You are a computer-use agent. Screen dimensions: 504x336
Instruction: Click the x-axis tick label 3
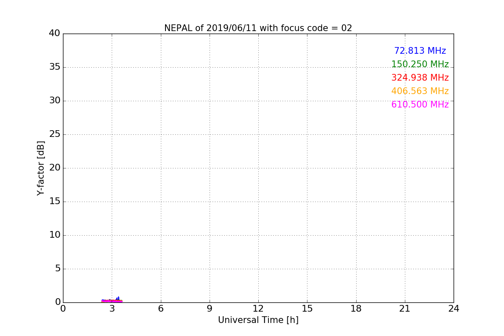point(112,309)
